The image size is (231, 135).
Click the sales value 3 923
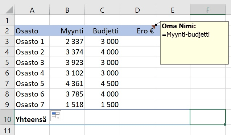[67, 62]
